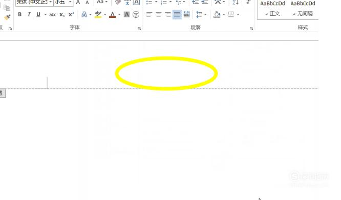Open text effects dropdown arrow
This screenshot has width=341, height=200.
(91, 14)
